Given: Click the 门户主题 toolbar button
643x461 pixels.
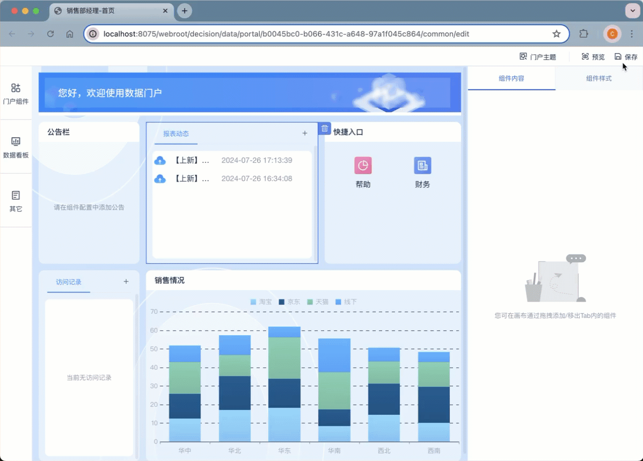Looking at the screenshot, I should (x=538, y=56).
